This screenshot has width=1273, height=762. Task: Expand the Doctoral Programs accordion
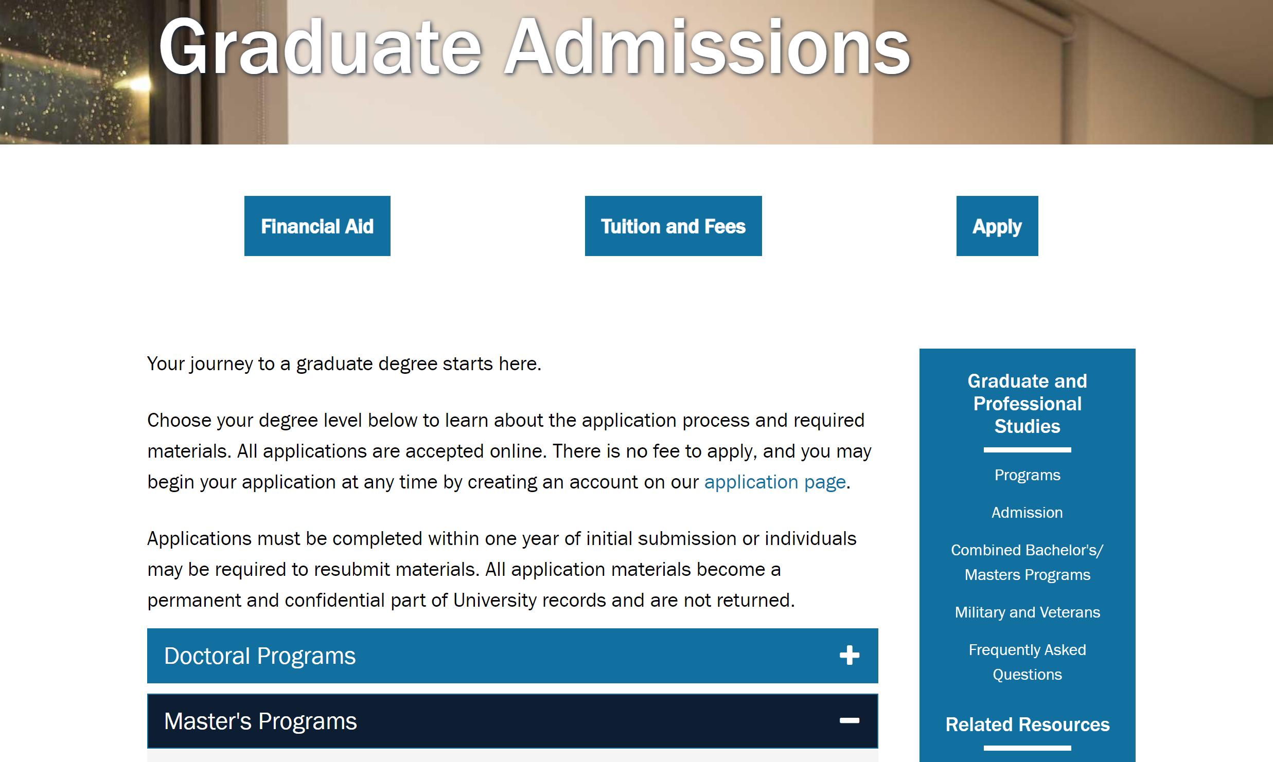512,656
